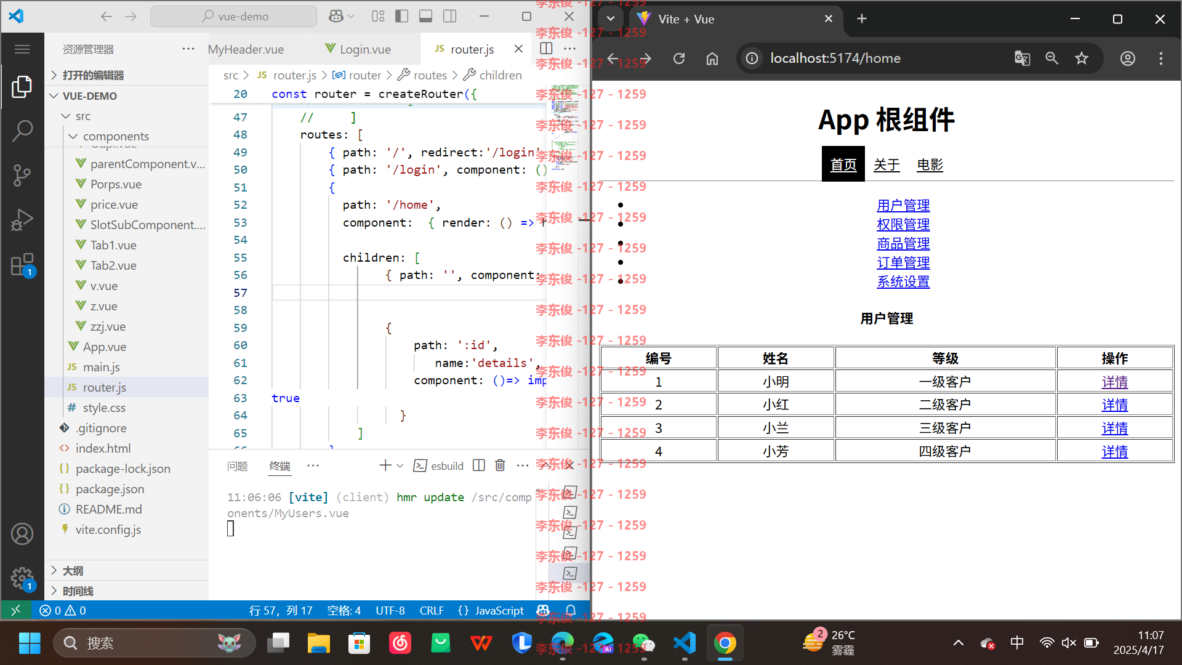Bookmark this page with star icon

coord(1082,58)
